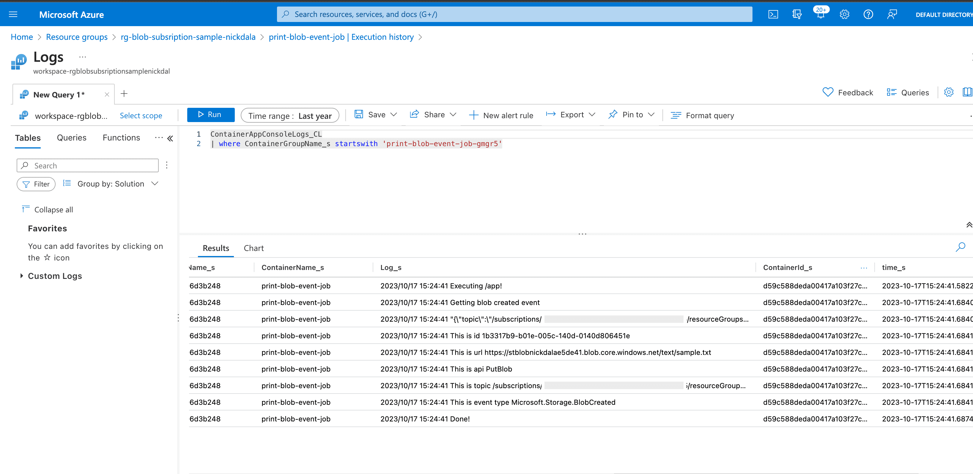Add a new query tab
The image size is (973, 474).
point(124,94)
